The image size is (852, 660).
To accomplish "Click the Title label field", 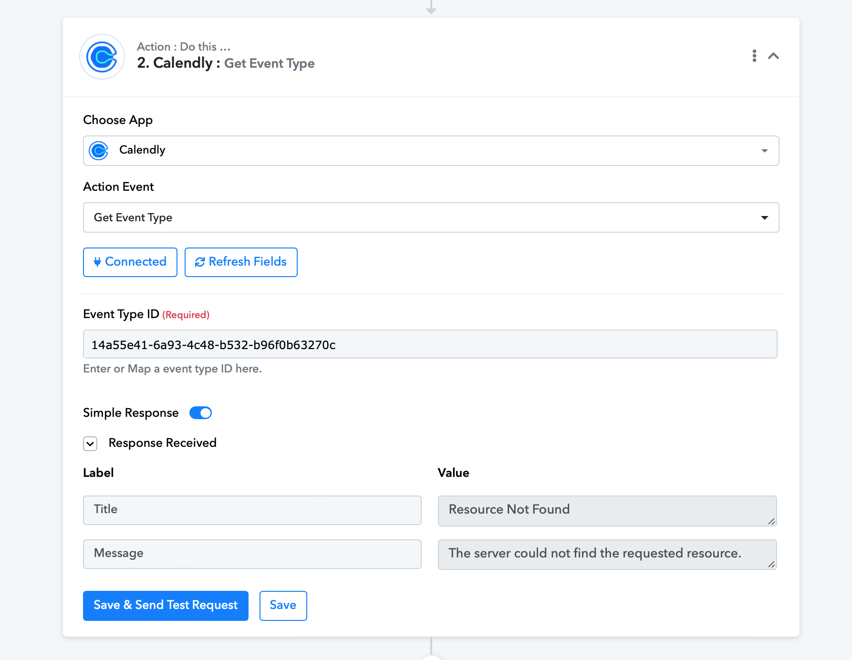I will (x=252, y=510).
